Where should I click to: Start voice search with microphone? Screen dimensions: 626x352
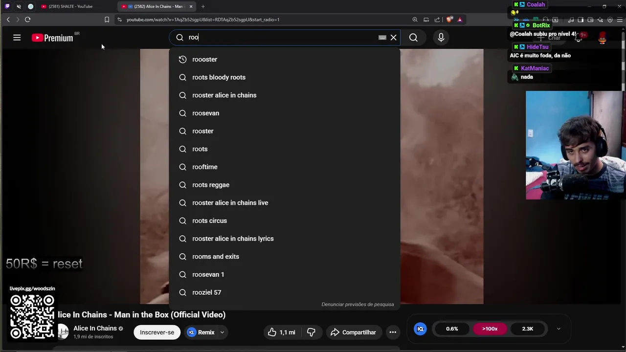coord(441,38)
